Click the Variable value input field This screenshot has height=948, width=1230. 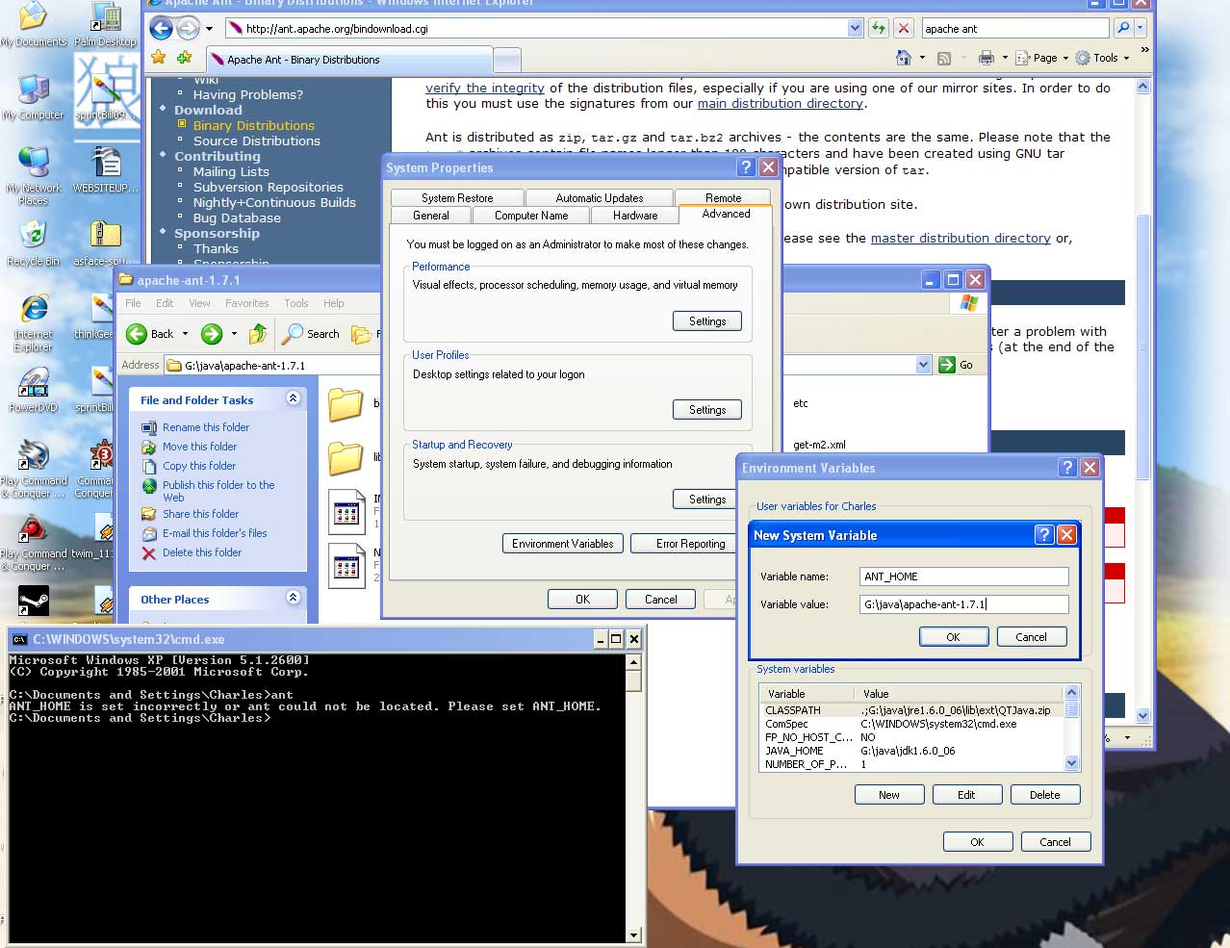[964, 604]
